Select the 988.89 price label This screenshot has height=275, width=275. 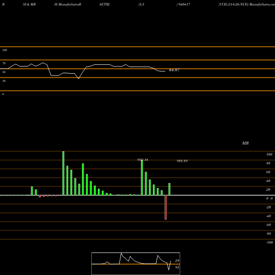click(x=182, y=161)
